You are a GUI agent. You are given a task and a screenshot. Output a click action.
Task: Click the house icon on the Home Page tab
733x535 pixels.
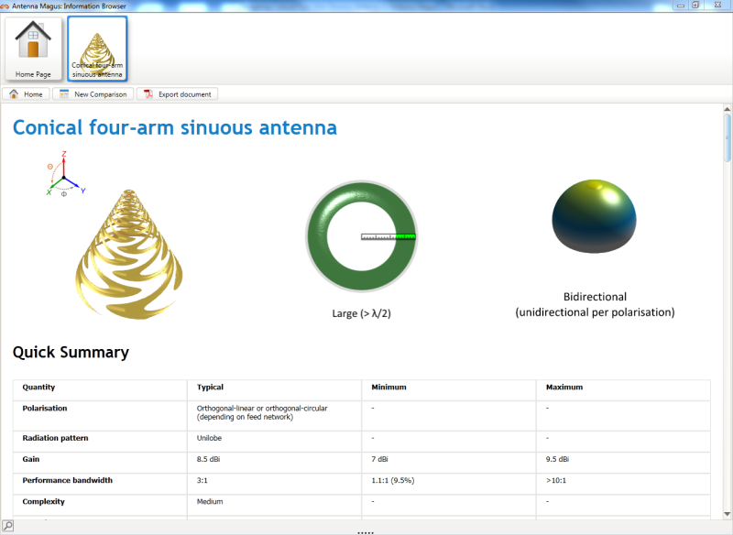[33, 38]
